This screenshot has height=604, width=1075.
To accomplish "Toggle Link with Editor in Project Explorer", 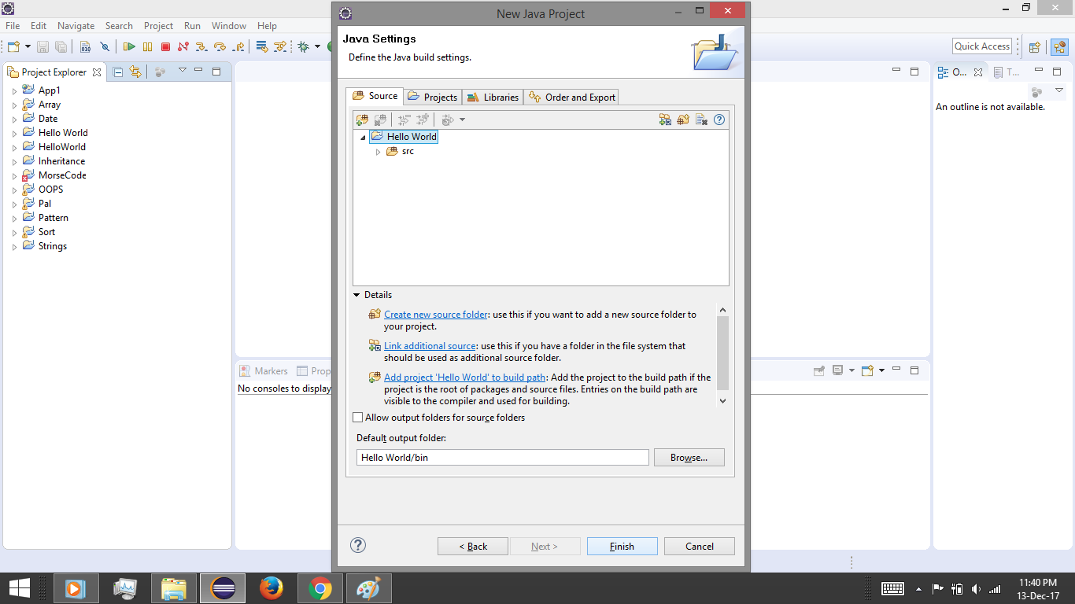I will pyautogui.click(x=135, y=71).
